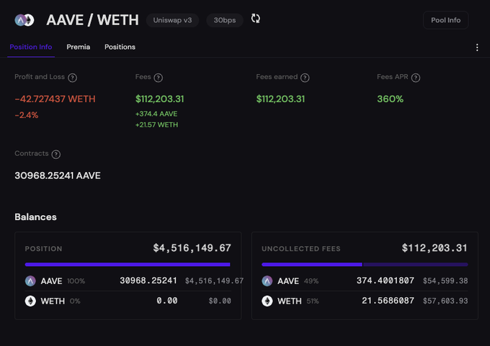The width and height of the screenshot is (490, 346).
Task: Click WETH token icon in Uncollected Fees
Action: (x=267, y=301)
